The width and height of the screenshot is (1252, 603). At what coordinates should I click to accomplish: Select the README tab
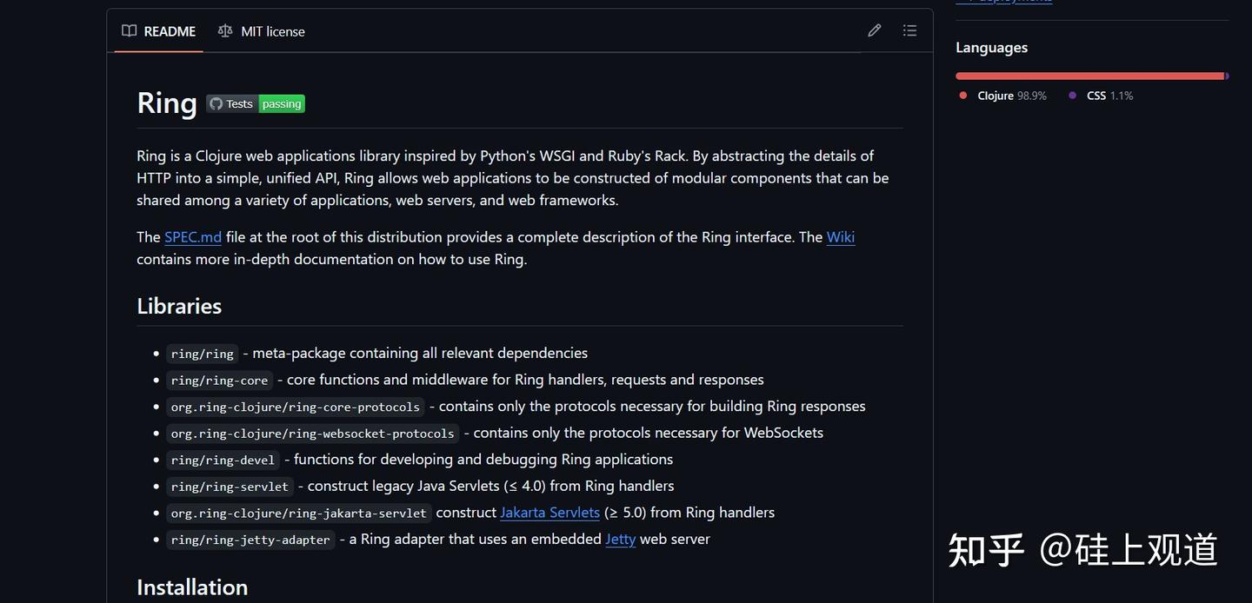(170, 29)
